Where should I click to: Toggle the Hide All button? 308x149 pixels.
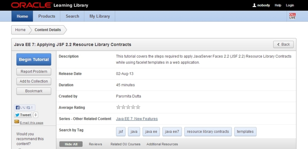(71, 144)
